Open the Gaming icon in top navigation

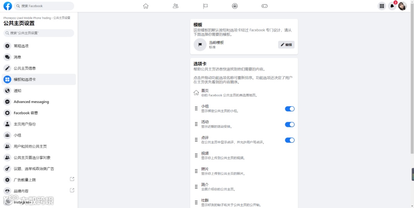tap(264, 6)
